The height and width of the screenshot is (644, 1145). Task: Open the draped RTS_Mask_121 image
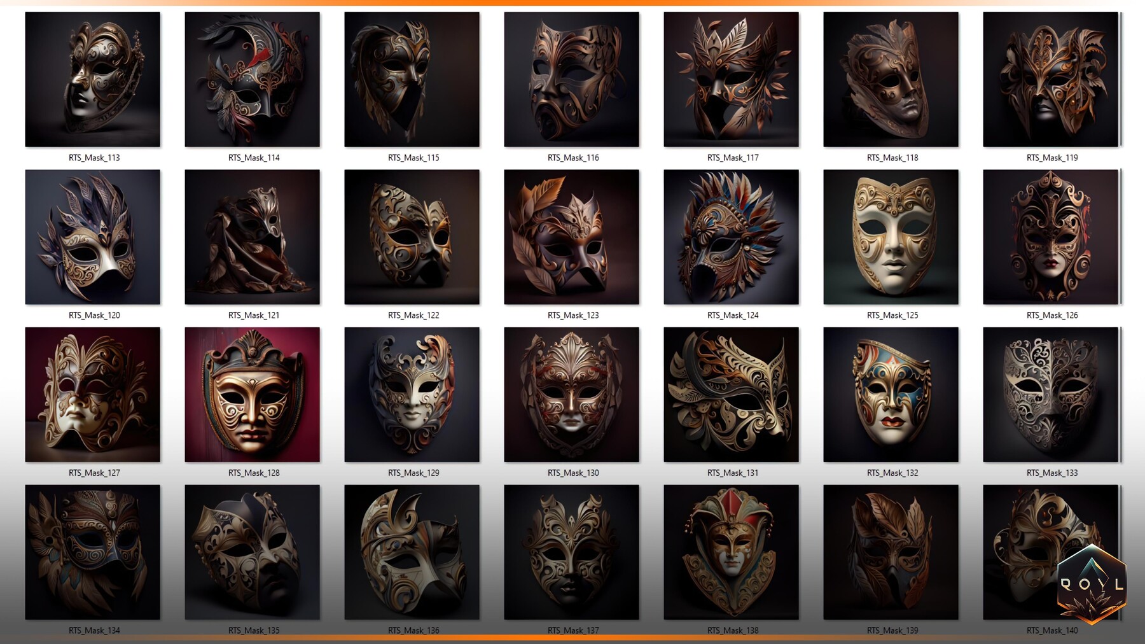[x=252, y=239]
